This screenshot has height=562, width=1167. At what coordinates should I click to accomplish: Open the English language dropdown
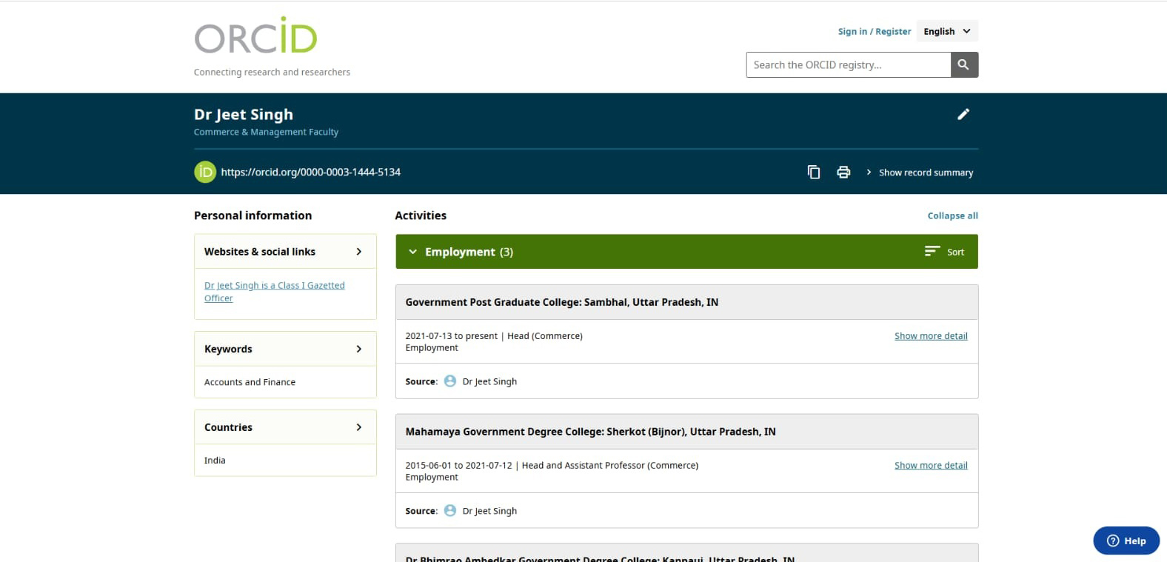click(947, 31)
